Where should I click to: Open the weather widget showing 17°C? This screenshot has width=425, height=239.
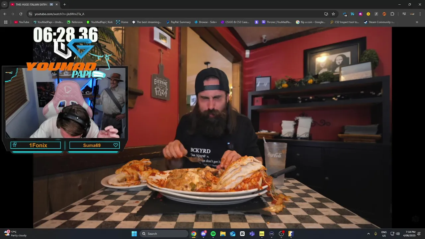(15, 234)
